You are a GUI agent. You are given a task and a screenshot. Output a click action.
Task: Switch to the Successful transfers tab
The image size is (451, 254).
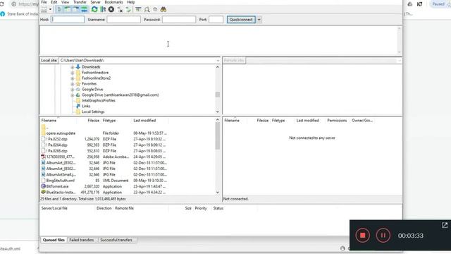pos(116,240)
